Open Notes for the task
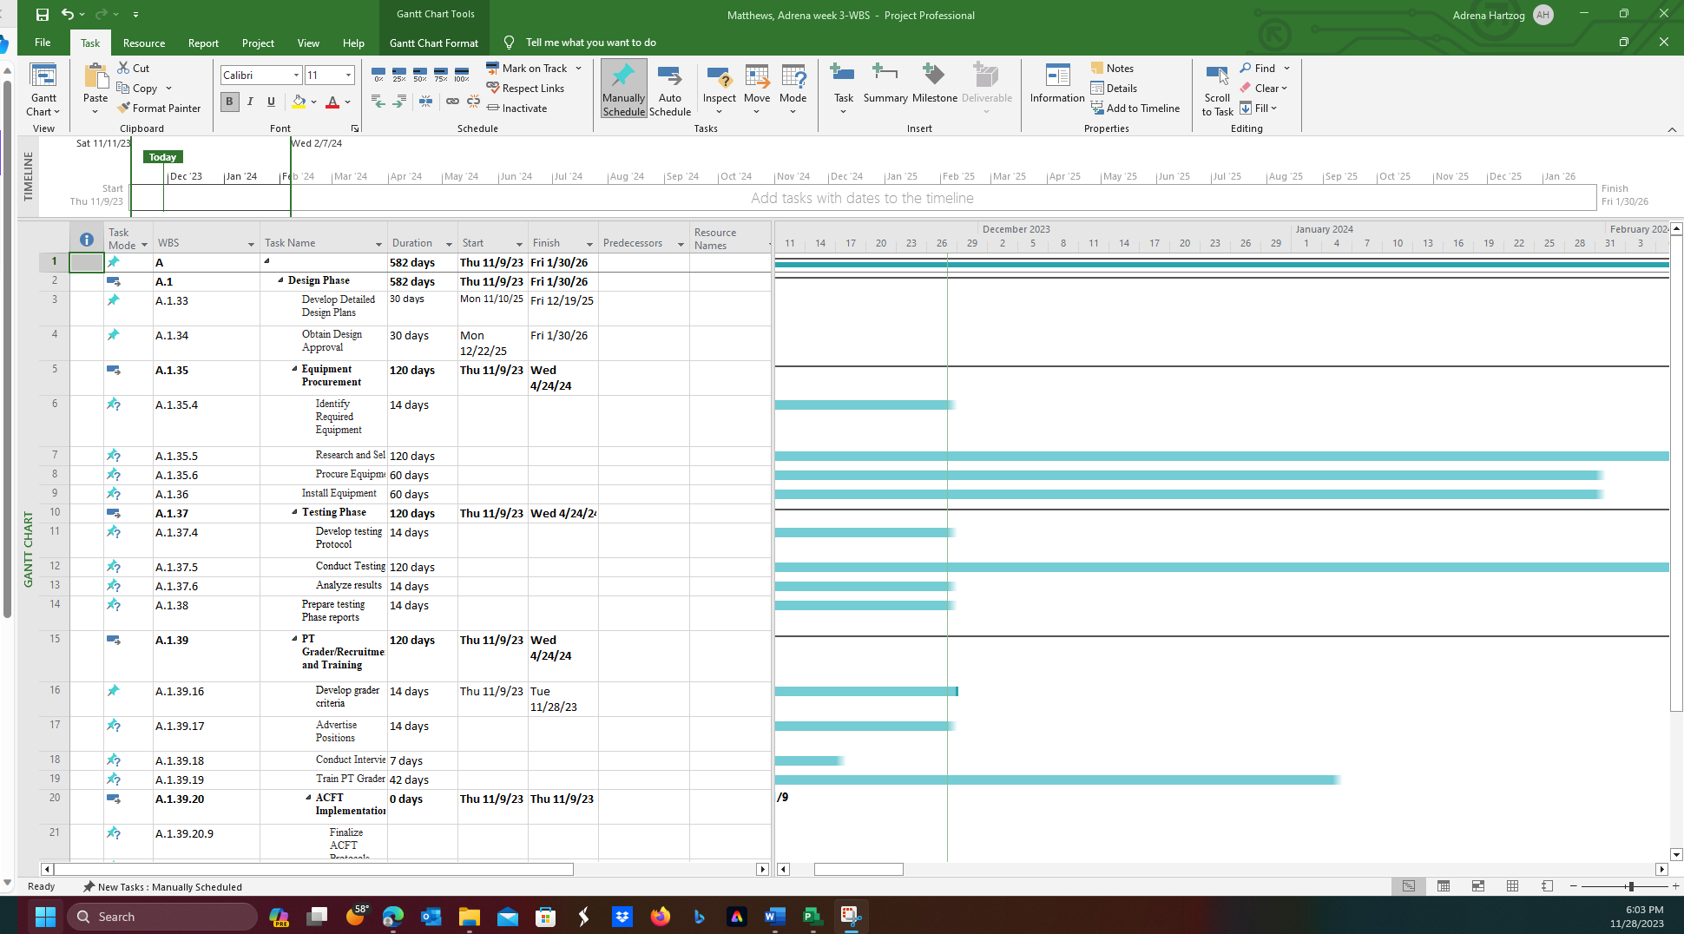 (1112, 68)
